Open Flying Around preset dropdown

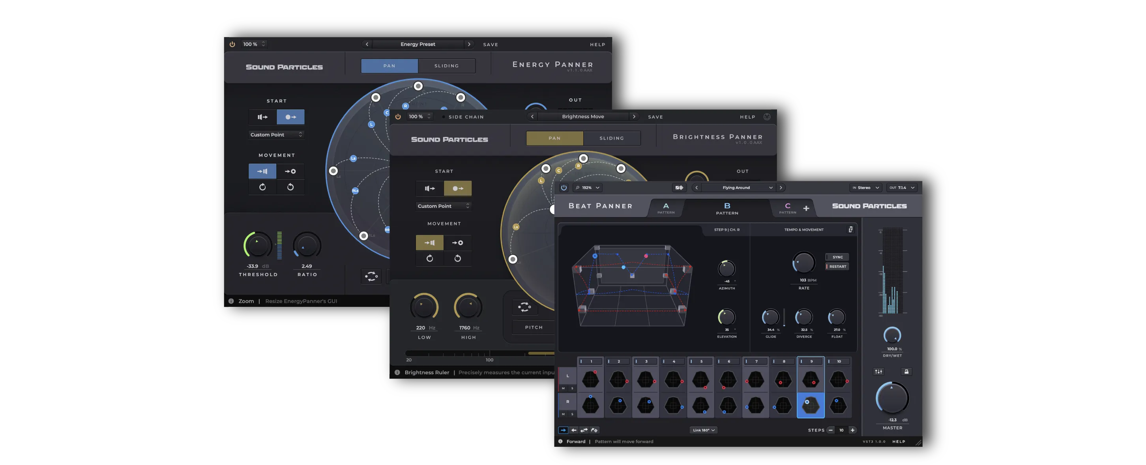click(738, 188)
